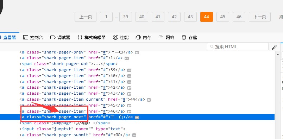This screenshot has height=139, width=283.
Task: Click the eyedropper color picker icon
Action: (x=274, y=47)
